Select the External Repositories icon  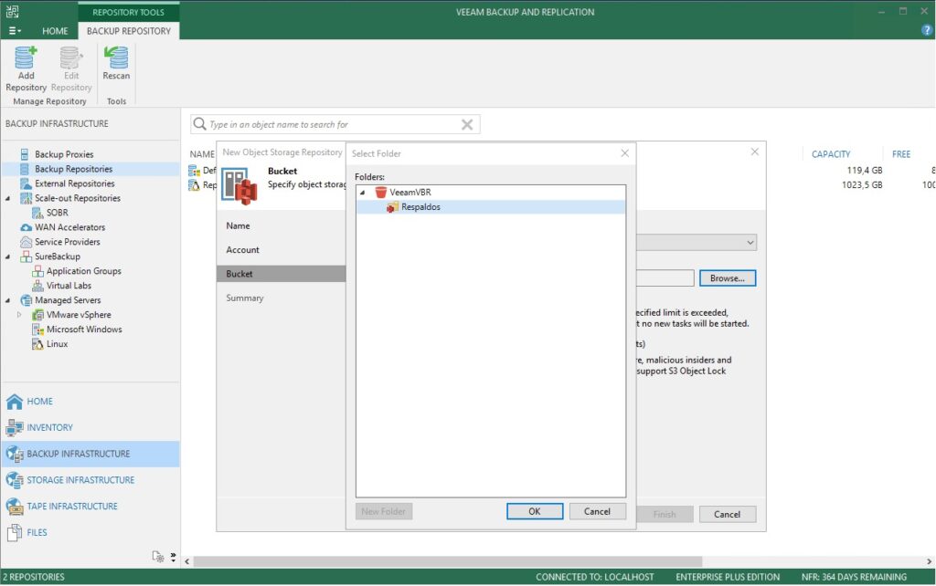(x=26, y=183)
